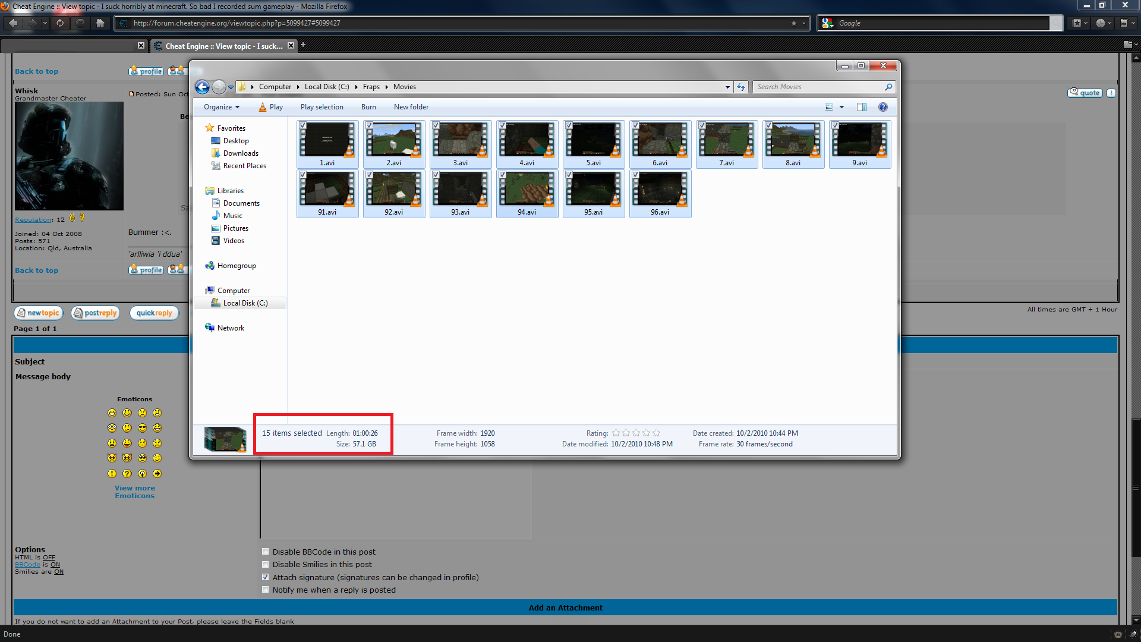Click the winking smiley emoticon
This screenshot has height=642, width=1141.
pos(157,458)
